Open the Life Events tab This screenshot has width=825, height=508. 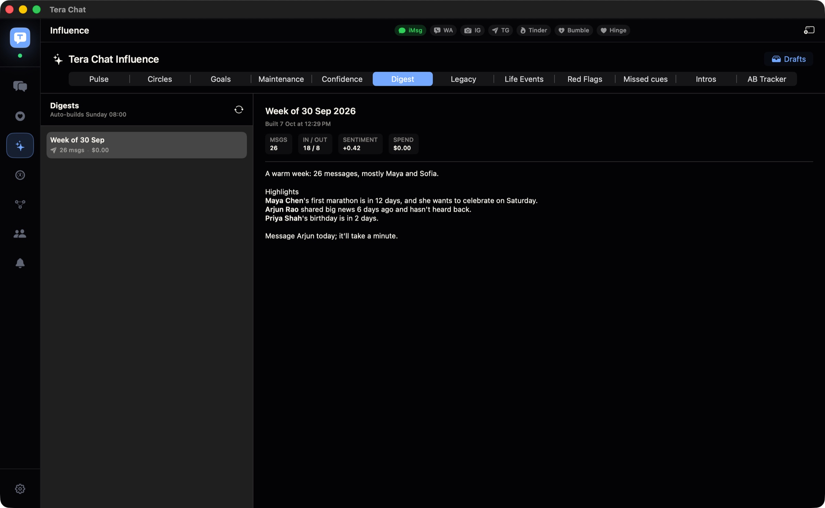pyautogui.click(x=524, y=79)
